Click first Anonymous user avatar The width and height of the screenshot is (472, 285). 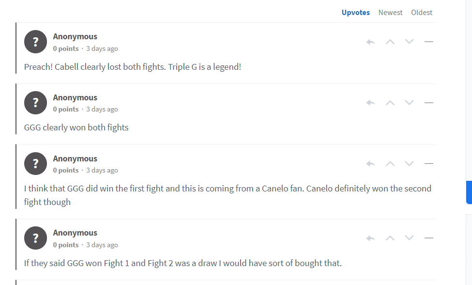coord(35,42)
